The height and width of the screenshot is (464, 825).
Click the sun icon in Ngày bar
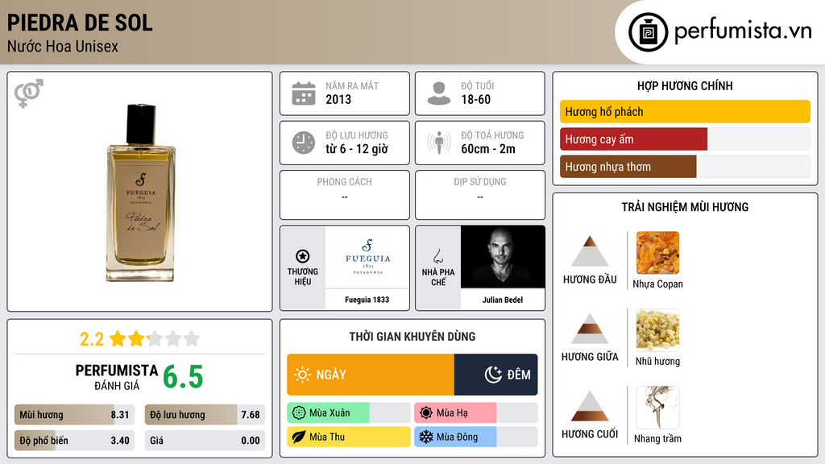click(x=303, y=375)
